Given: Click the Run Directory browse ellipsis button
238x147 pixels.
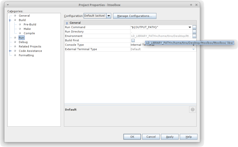Looking at the screenshot, I should (194, 32).
